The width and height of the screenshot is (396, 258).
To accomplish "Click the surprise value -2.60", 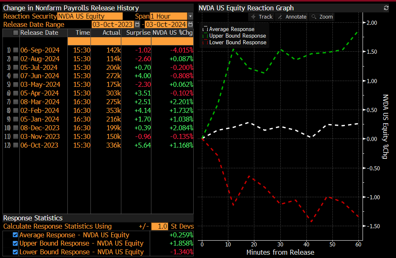I will 143,59.
